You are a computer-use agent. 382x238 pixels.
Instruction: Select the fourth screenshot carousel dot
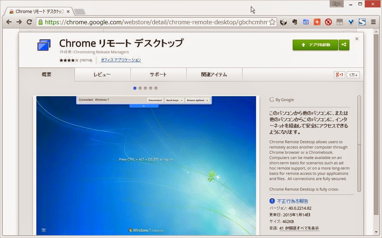150,88
